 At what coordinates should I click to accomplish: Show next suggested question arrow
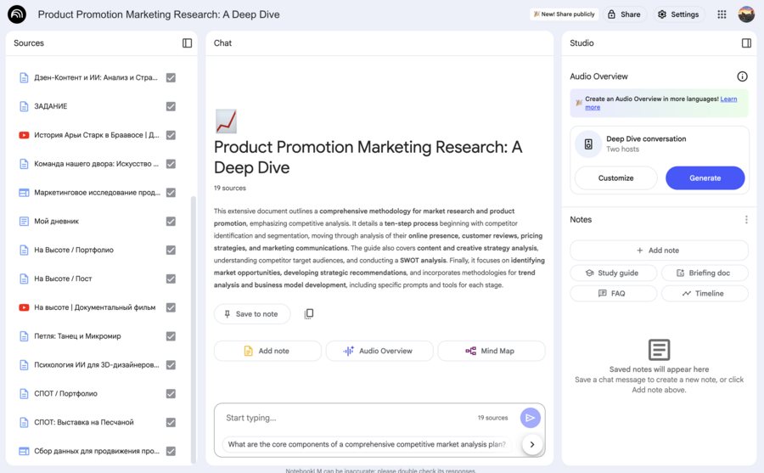coord(532,444)
